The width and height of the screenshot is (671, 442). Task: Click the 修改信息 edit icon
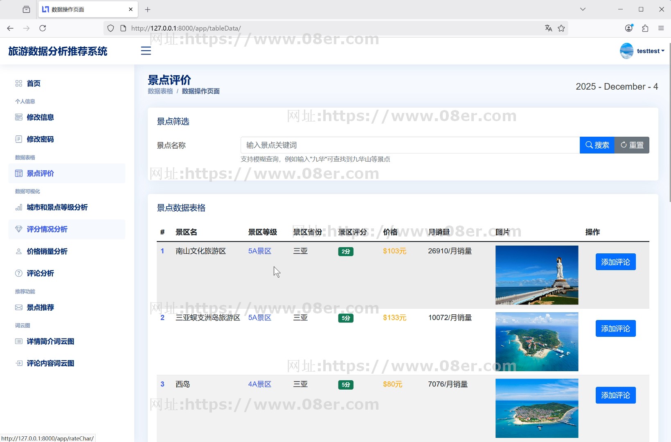pyautogui.click(x=19, y=117)
